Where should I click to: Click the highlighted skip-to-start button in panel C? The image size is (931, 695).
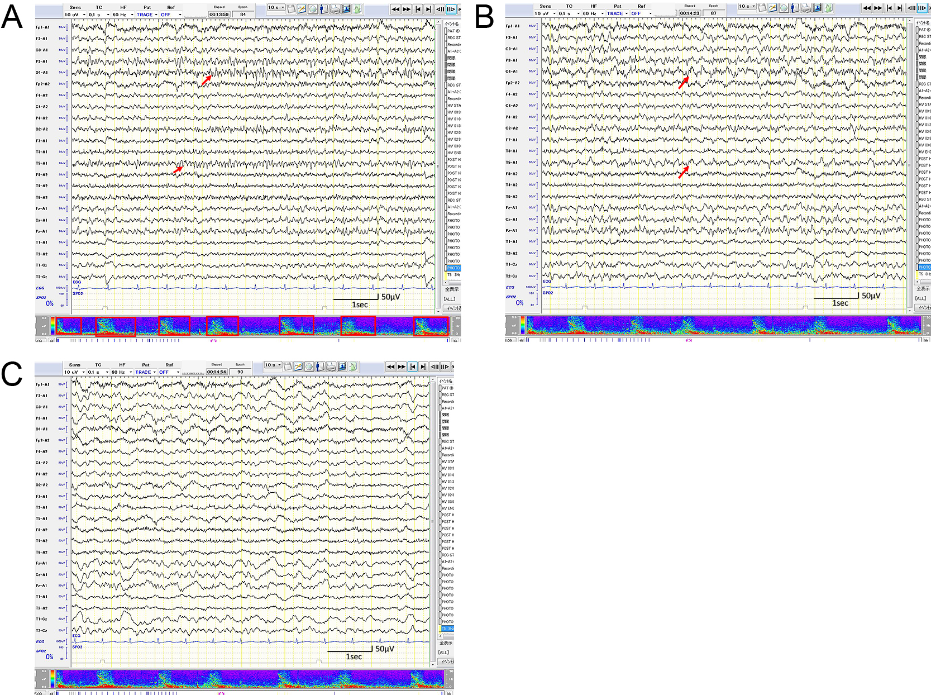[x=412, y=366]
